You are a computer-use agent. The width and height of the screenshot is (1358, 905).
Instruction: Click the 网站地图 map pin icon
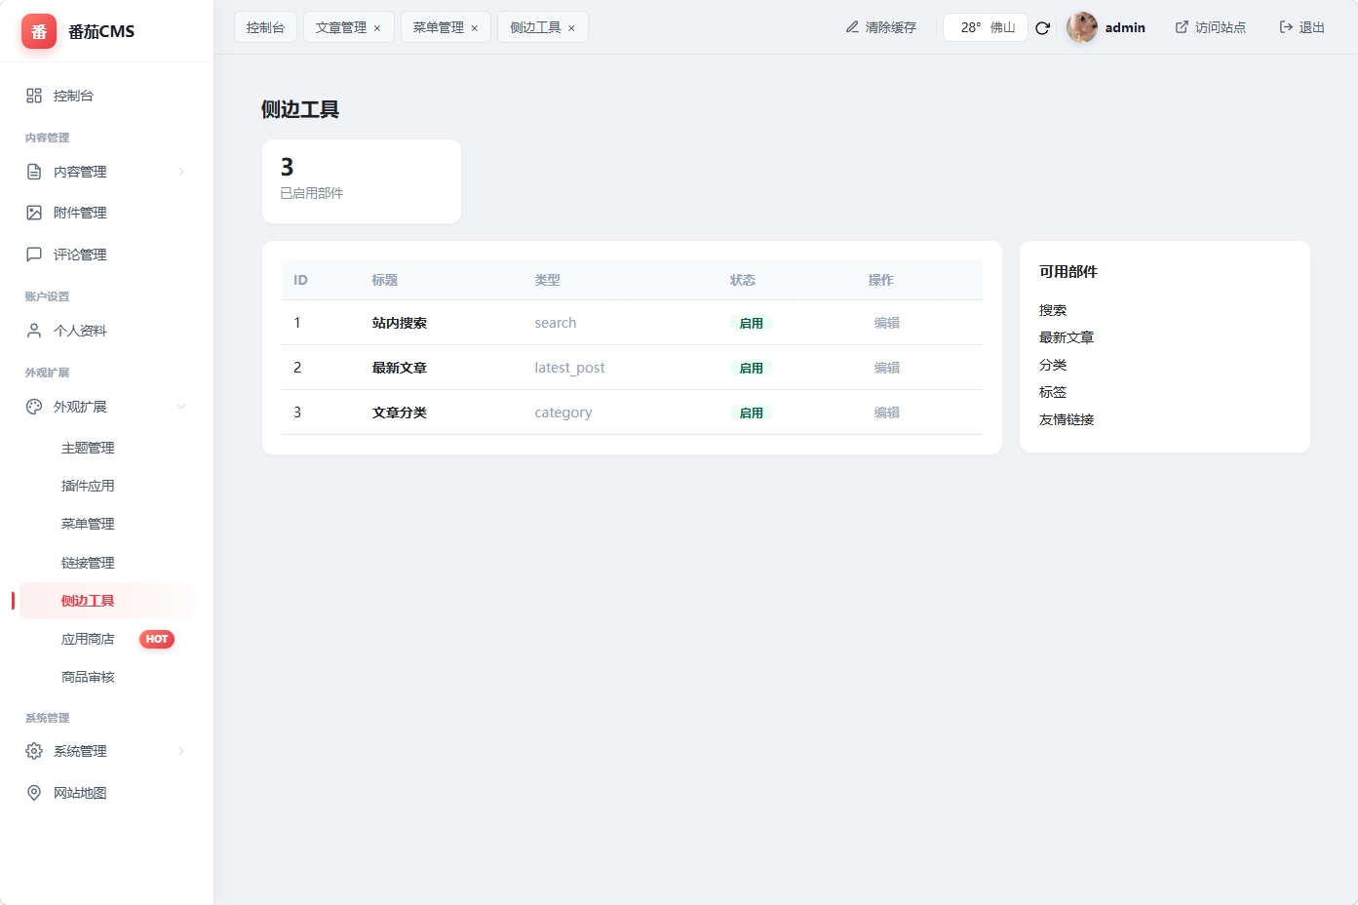click(x=34, y=793)
